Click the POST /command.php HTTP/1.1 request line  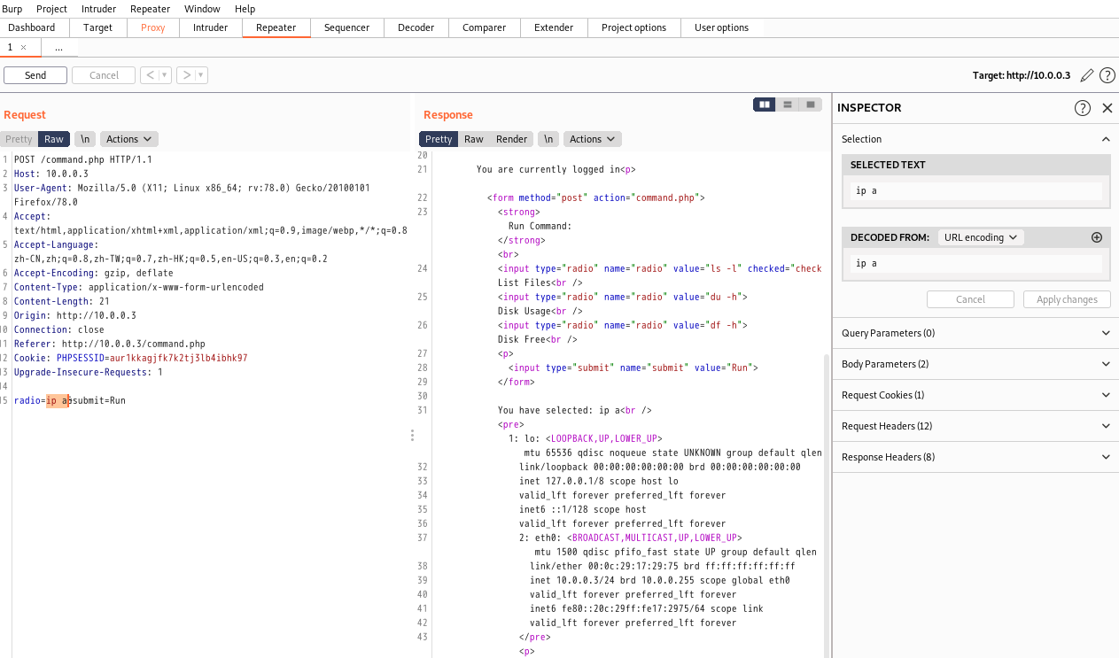coord(83,159)
